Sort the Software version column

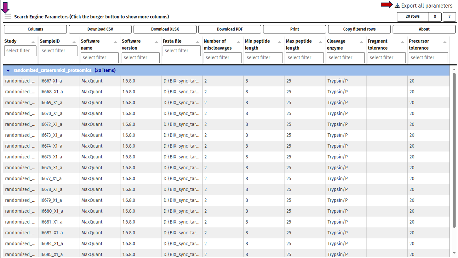(156, 41)
